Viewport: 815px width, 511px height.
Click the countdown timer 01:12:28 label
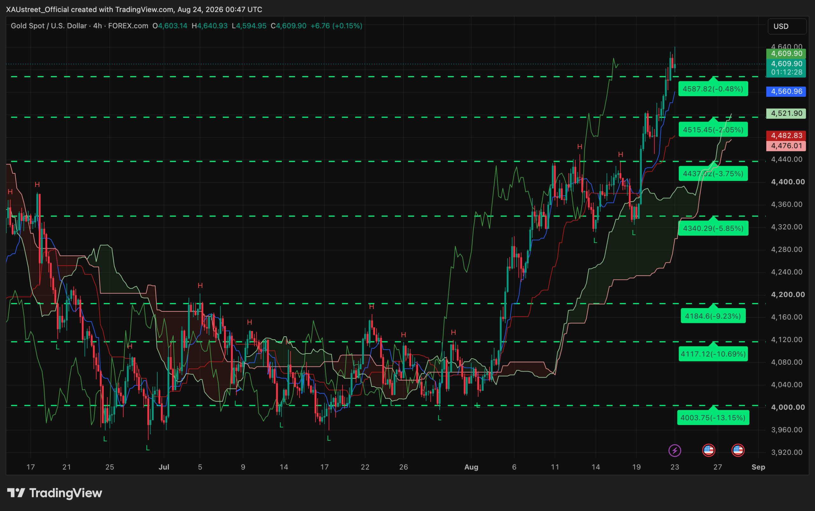[x=786, y=72]
